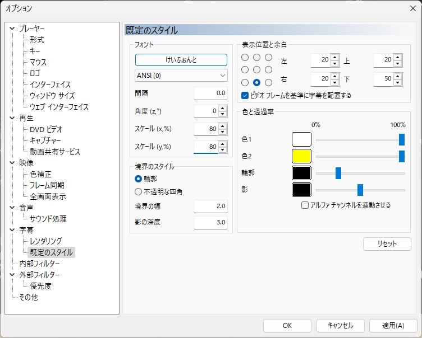
Task: Select bottom-right subtitle position radio
Action: point(268,82)
